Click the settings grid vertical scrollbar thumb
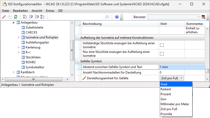This screenshot has height=118, width=210. [207, 71]
